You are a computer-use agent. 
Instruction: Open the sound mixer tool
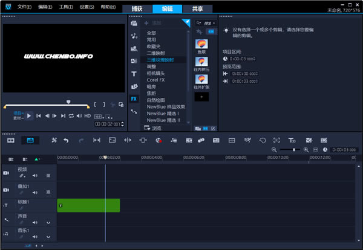click(174, 140)
